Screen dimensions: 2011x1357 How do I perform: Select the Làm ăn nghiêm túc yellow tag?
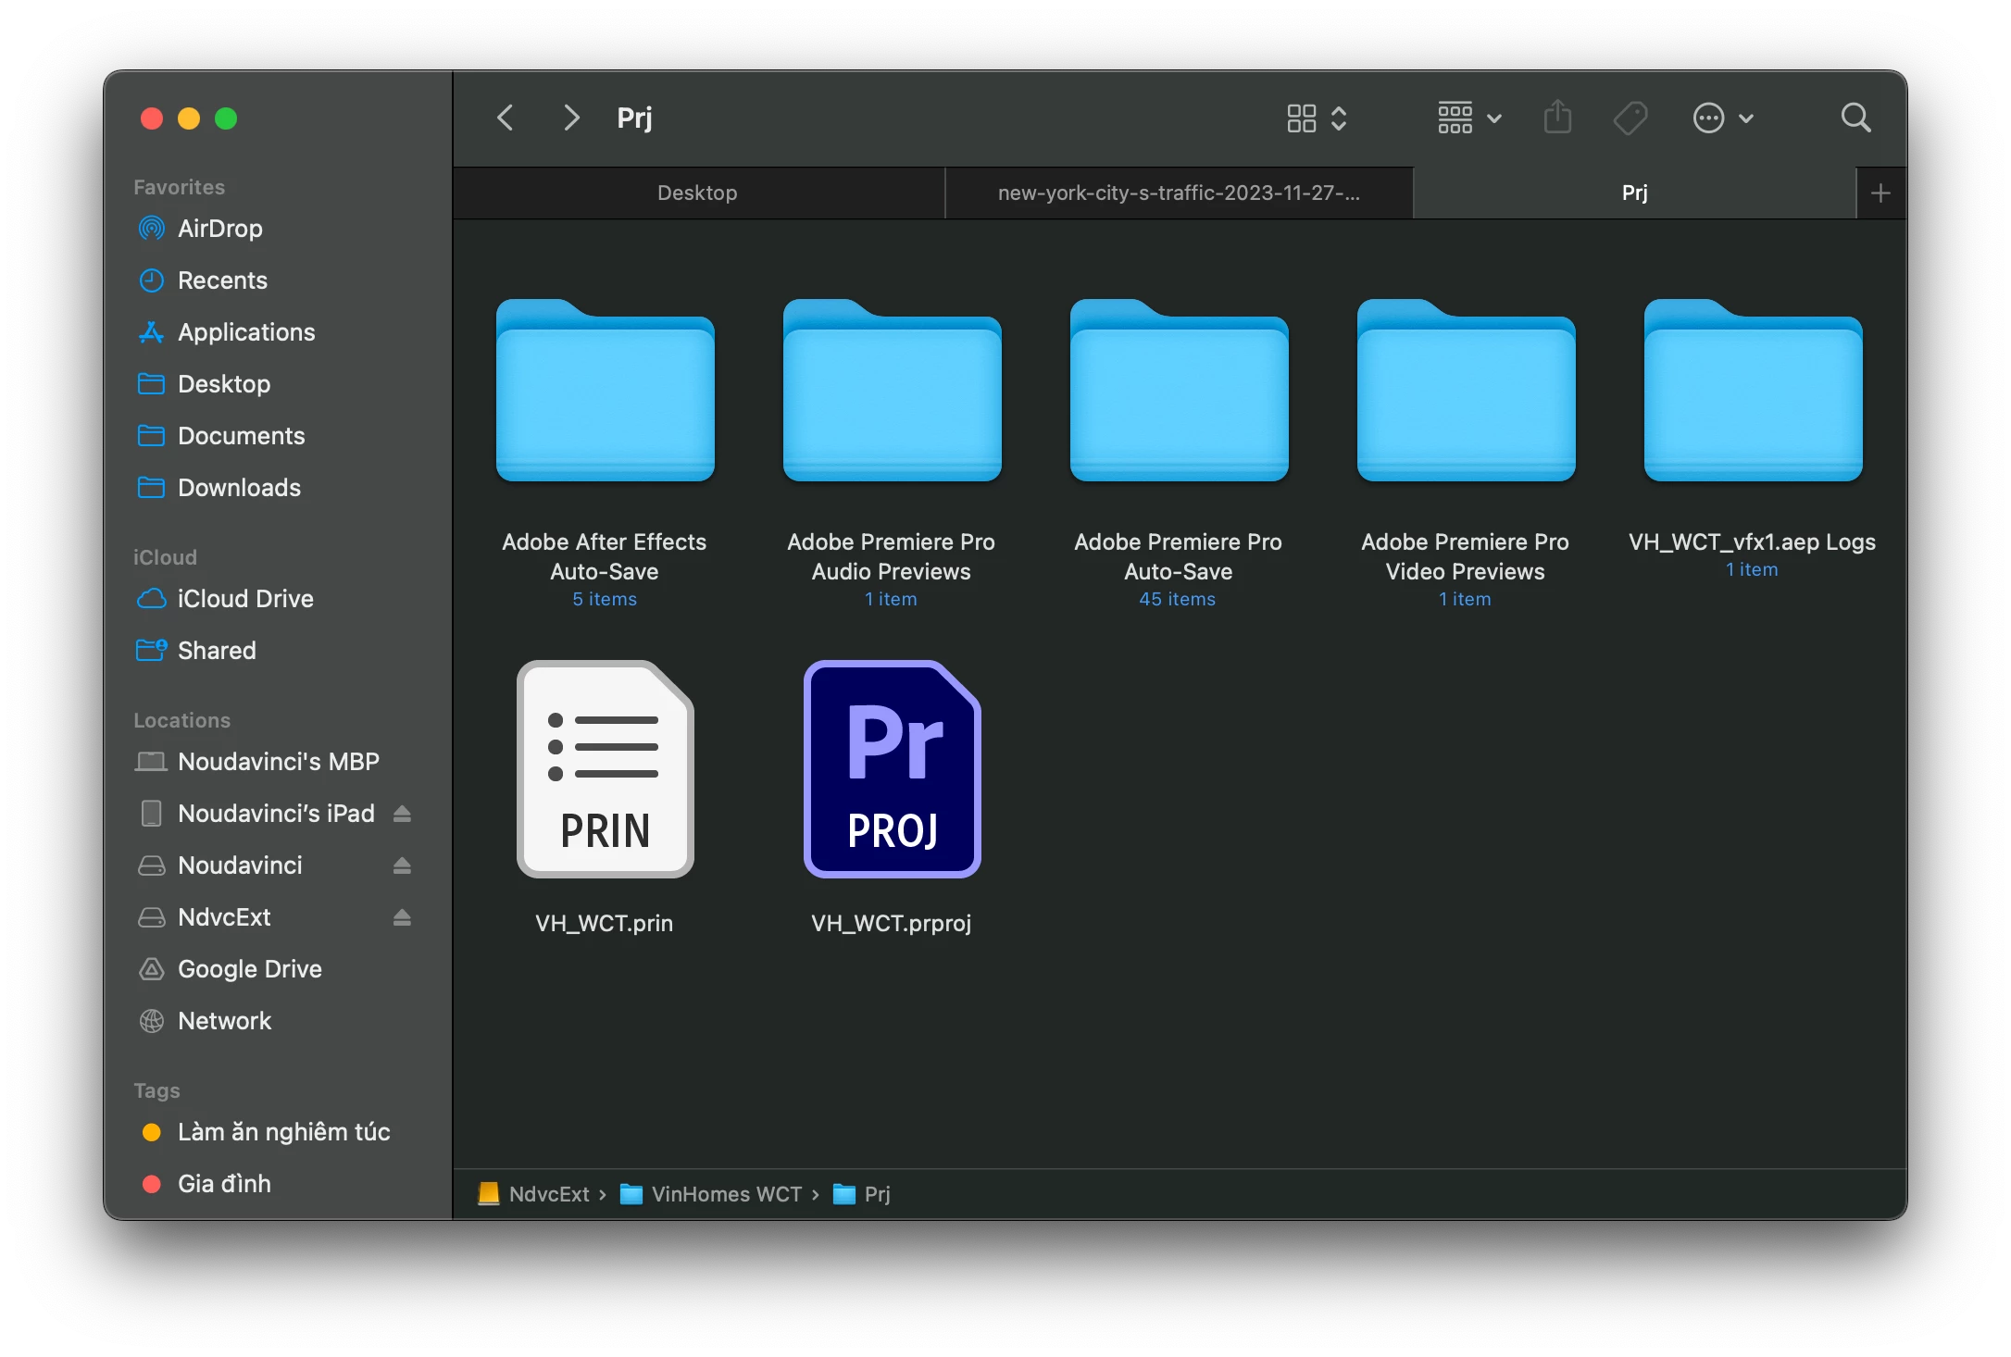(x=283, y=1132)
